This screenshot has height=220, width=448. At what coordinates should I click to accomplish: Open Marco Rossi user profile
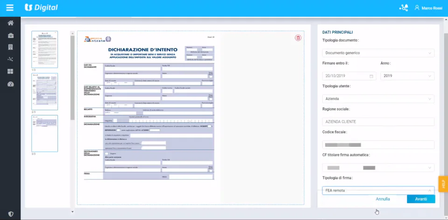(428, 8)
